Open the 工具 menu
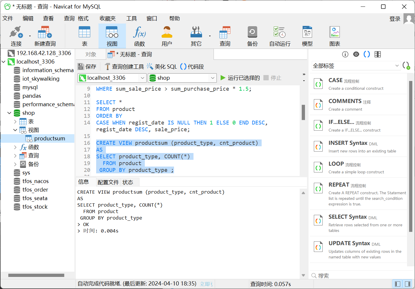 tap(132, 18)
